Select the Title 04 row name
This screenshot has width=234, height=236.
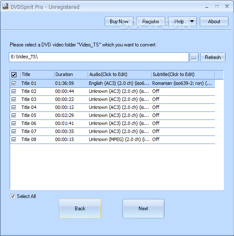29,107
